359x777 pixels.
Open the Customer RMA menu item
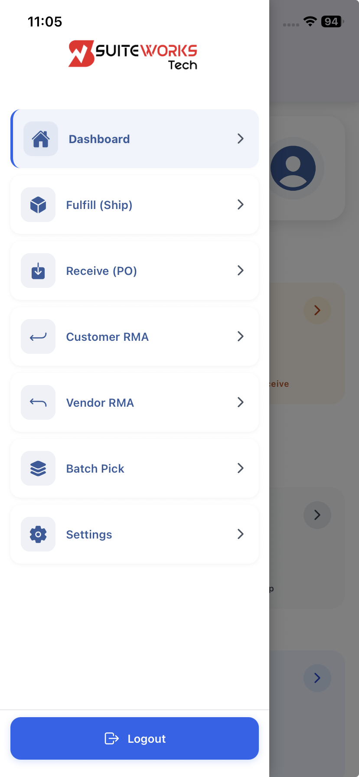[x=107, y=337]
